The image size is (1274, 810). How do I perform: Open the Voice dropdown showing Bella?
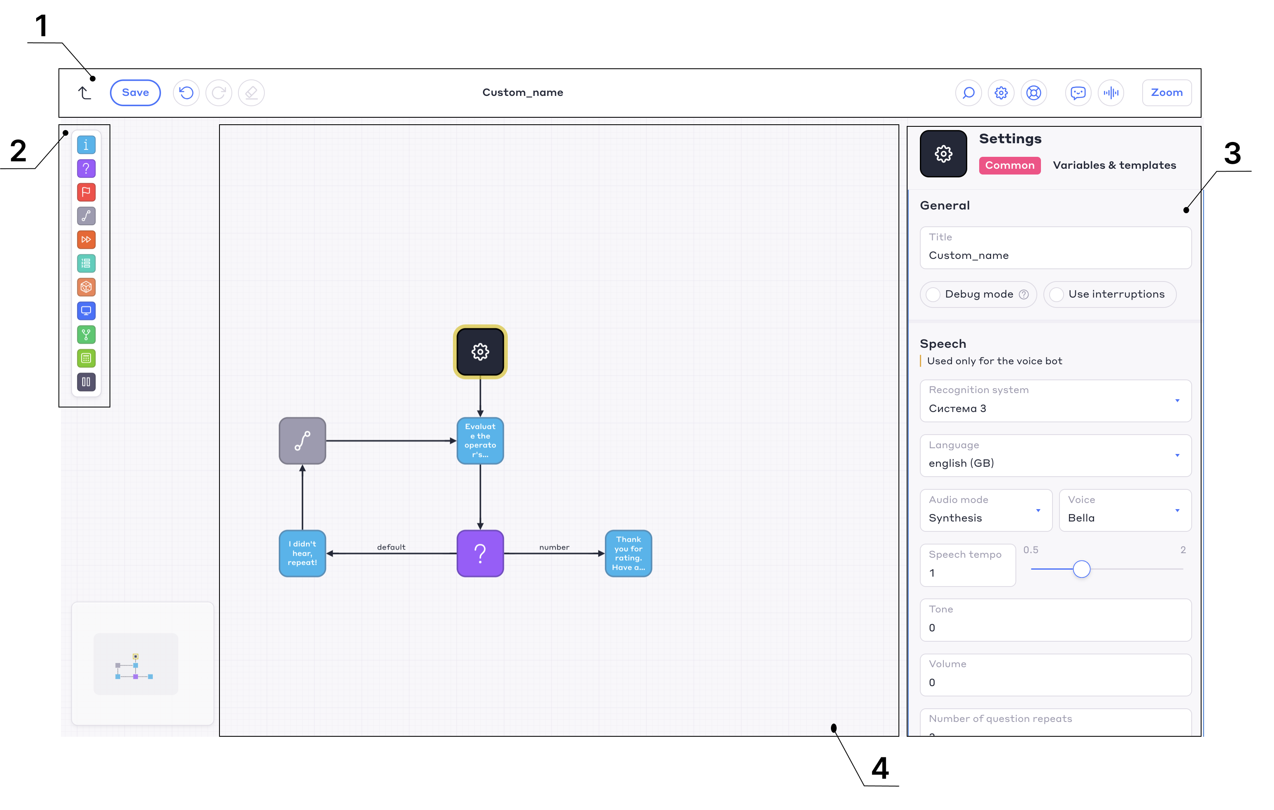[1125, 510]
